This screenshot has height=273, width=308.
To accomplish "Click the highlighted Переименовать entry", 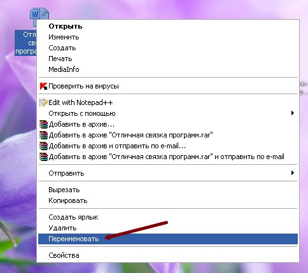I will (167, 239).
